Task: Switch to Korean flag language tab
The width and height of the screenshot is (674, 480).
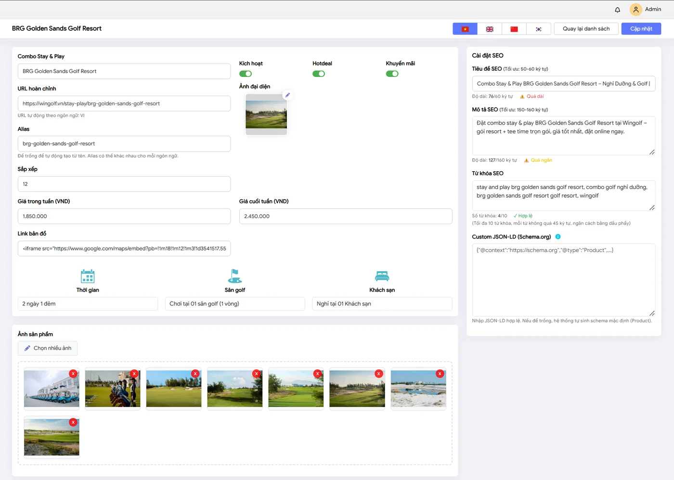Action: tap(539, 29)
